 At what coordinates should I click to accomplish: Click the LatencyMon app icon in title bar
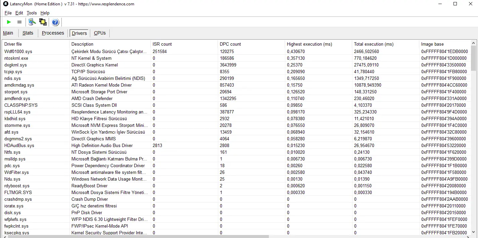click(x=6, y=4)
